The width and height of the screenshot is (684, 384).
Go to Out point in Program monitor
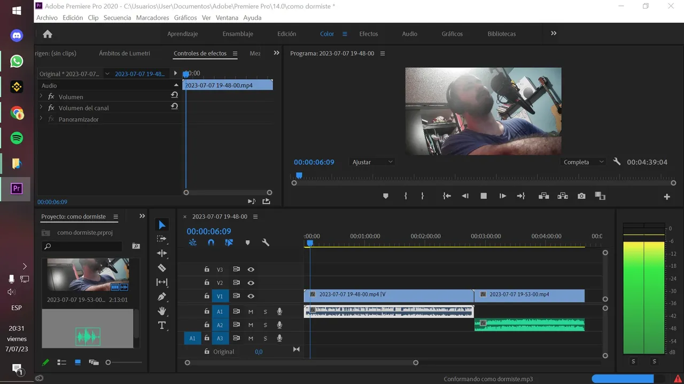pos(521,196)
